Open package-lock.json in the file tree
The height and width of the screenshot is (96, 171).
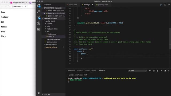click(53, 39)
